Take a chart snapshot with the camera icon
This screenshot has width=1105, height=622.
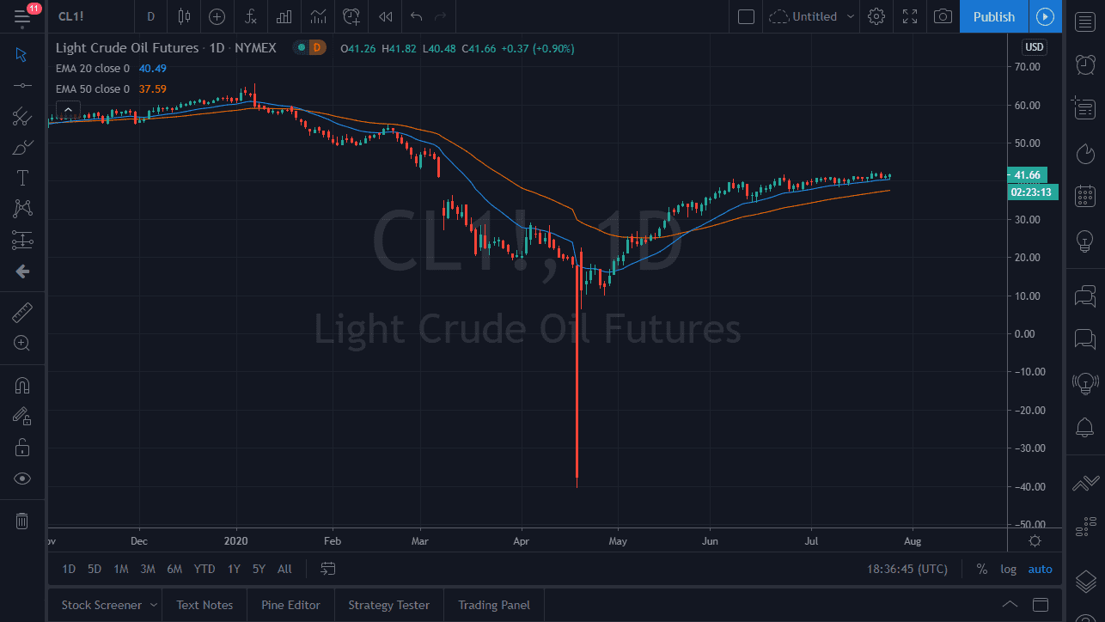click(942, 16)
